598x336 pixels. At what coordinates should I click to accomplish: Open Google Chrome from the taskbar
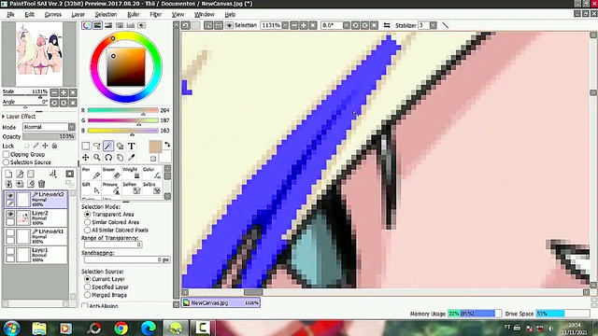tap(121, 328)
